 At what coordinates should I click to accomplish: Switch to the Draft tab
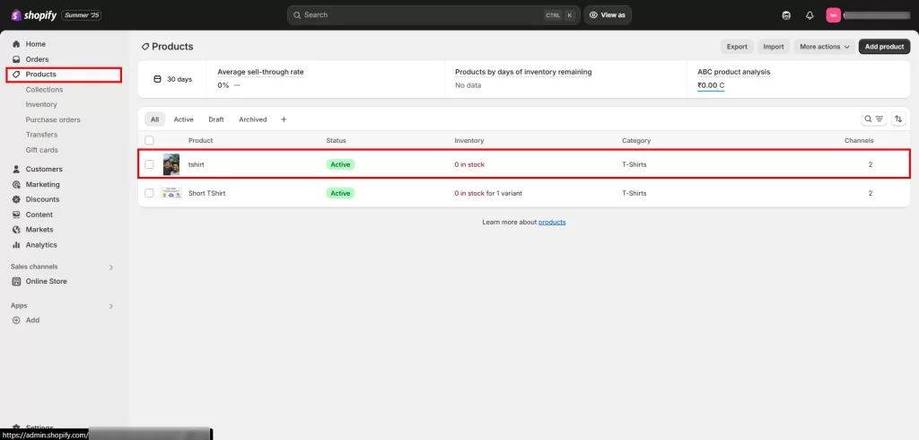click(215, 119)
